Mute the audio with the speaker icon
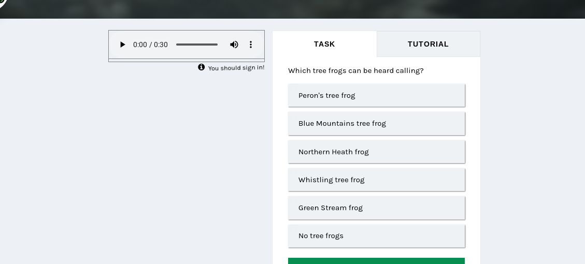The width and height of the screenshot is (585, 264). (234, 45)
